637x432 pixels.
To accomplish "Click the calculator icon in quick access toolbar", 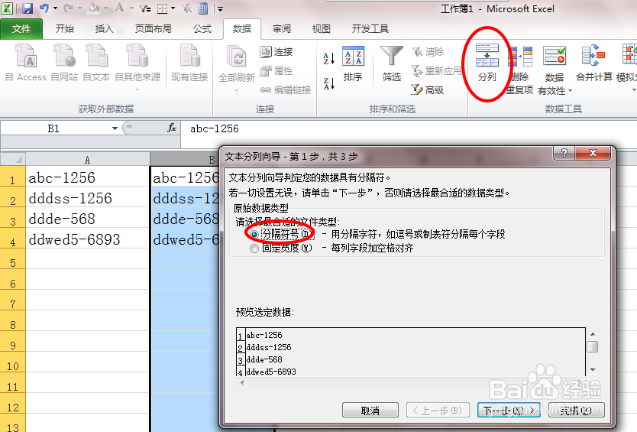I will 203,8.
